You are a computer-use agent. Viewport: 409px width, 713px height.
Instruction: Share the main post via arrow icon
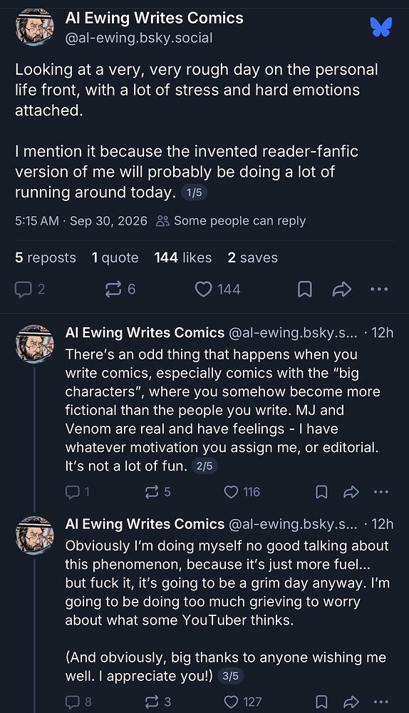tap(342, 289)
